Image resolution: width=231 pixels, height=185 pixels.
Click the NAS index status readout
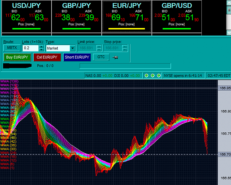pyautogui.click(x=99, y=76)
